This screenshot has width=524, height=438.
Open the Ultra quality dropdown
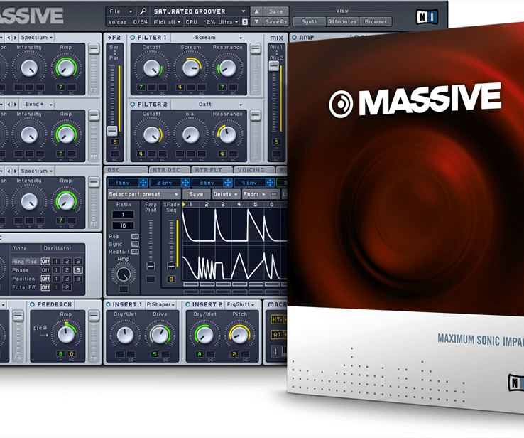tap(228, 22)
